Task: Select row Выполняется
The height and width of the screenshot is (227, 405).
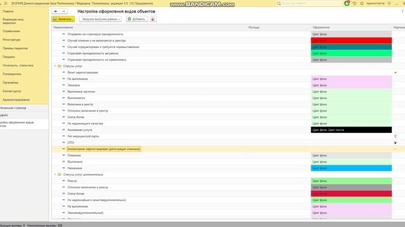Action: 76,98
